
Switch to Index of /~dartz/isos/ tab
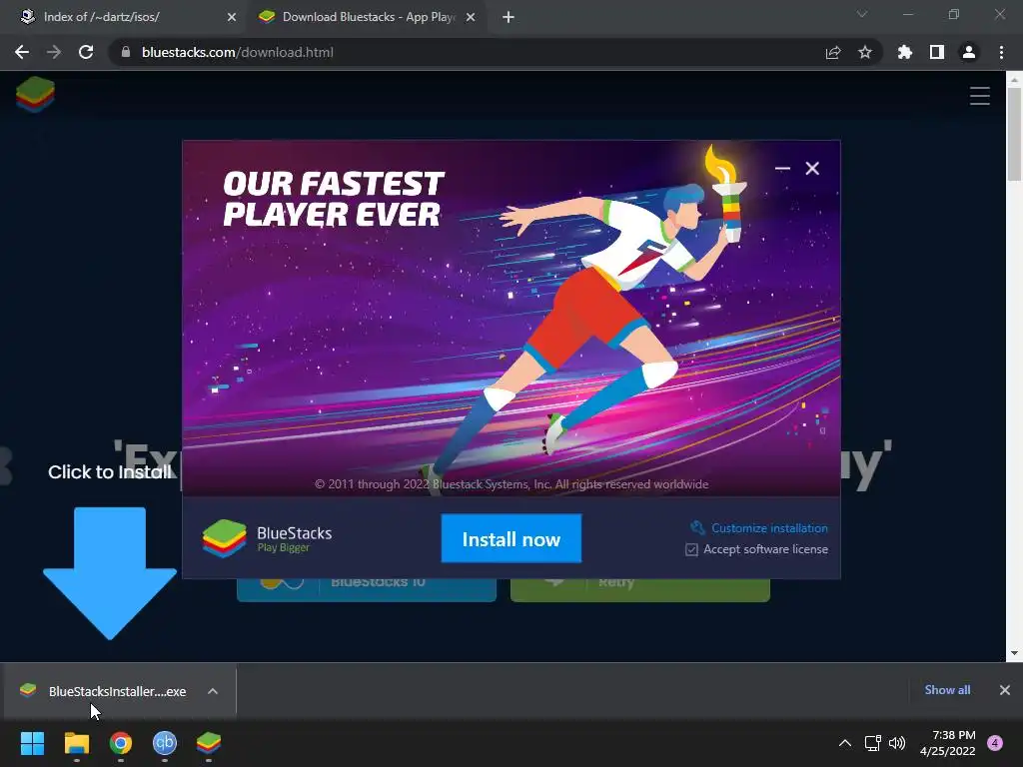pos(125,17)
